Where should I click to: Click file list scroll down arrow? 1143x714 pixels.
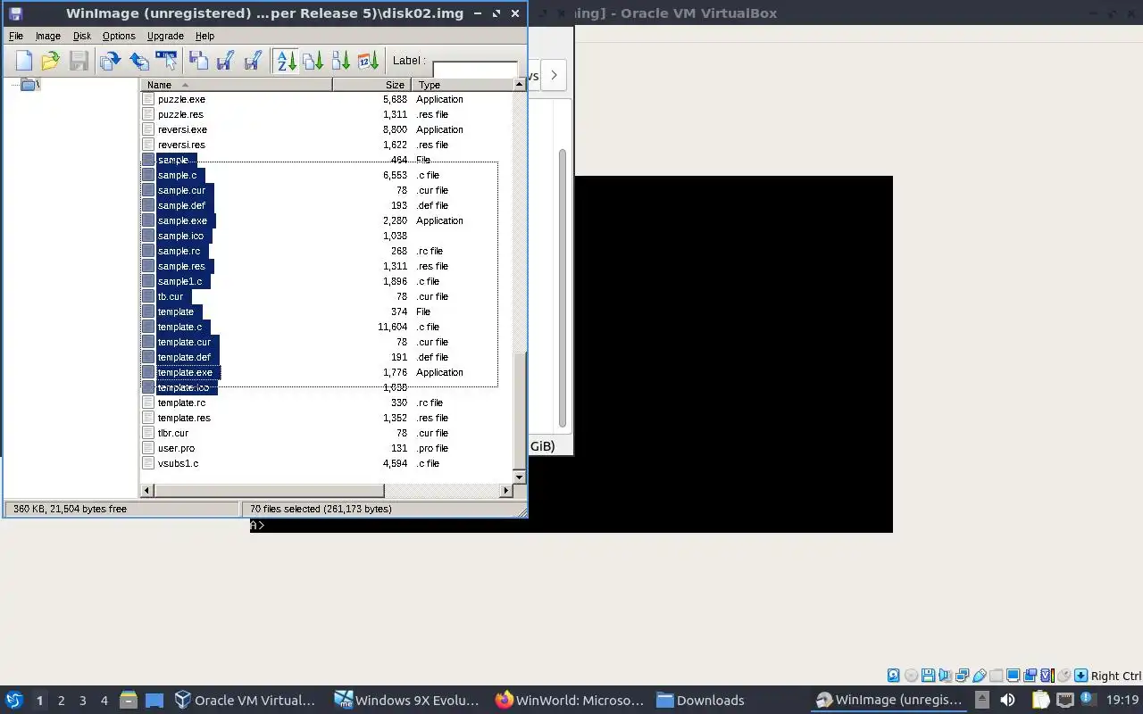[x=520, y=477]
